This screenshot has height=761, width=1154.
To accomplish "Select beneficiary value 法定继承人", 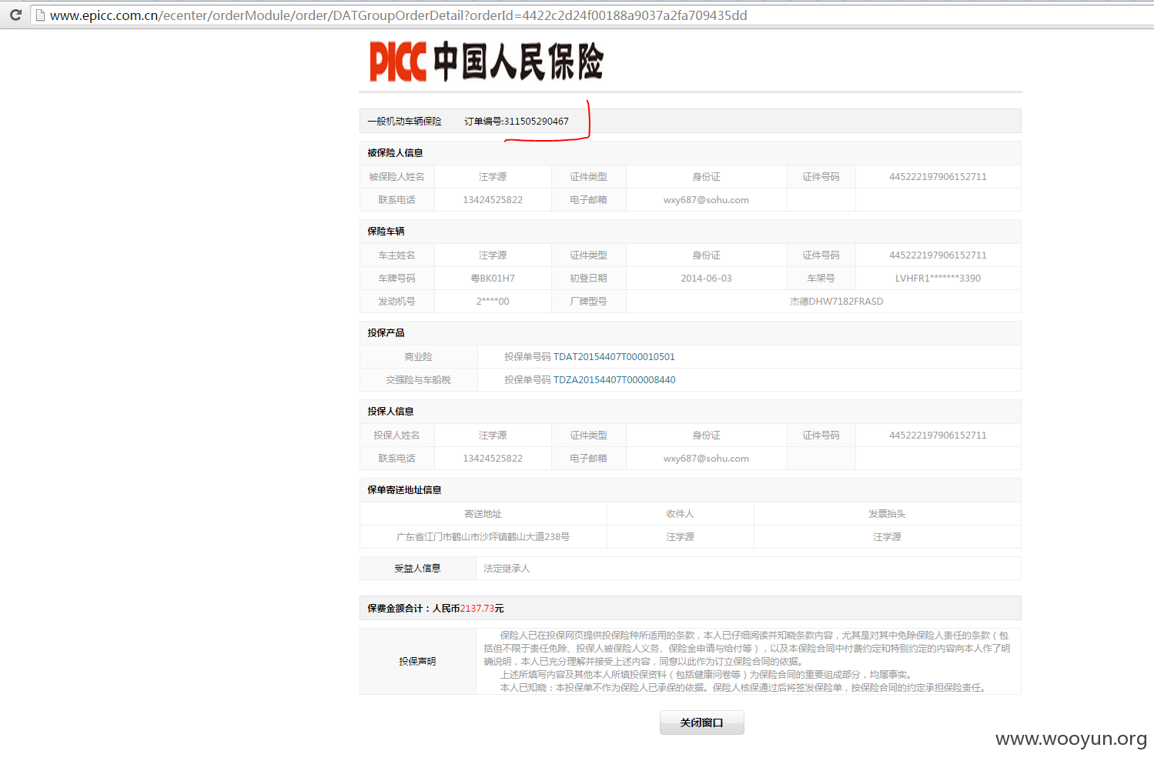I will point(507,569).
